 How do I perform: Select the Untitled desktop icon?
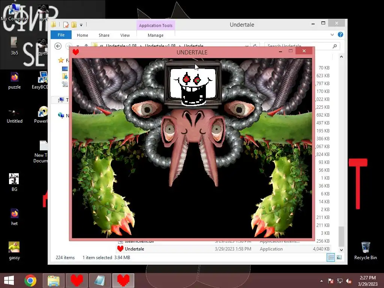click(x=15, y=115)
